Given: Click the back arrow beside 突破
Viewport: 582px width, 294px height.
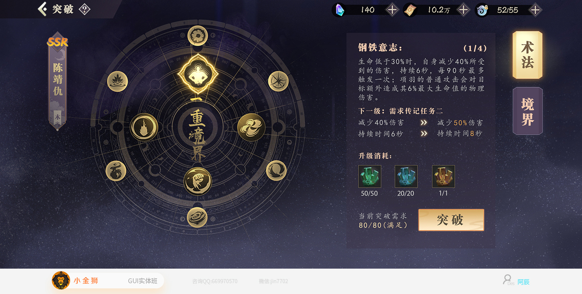Looking at the screenshot, I should point(43,9).
